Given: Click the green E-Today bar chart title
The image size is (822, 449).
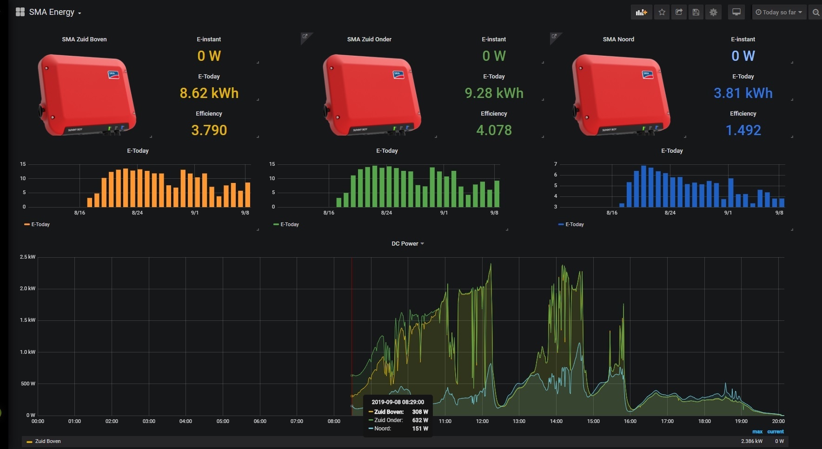Looking at the screenshot, I should 387,151.
